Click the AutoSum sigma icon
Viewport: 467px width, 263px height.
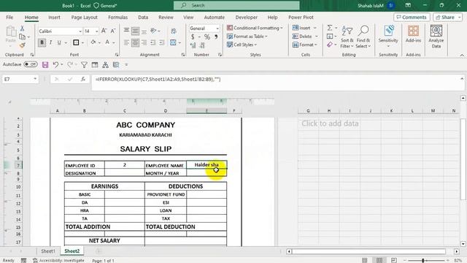330,28
